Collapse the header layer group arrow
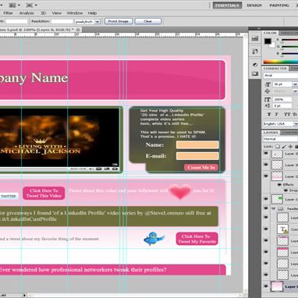The height and width of the screenshot is (298, 298). (x=273, y=208)
